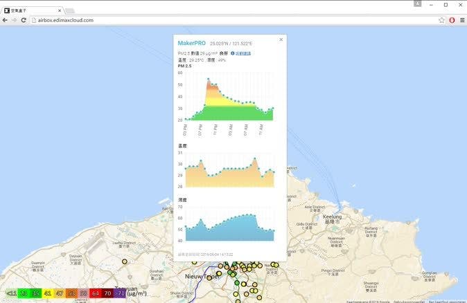Select the airbox browser tab
This screenshot has width=467, height=303.
point(33,10)
